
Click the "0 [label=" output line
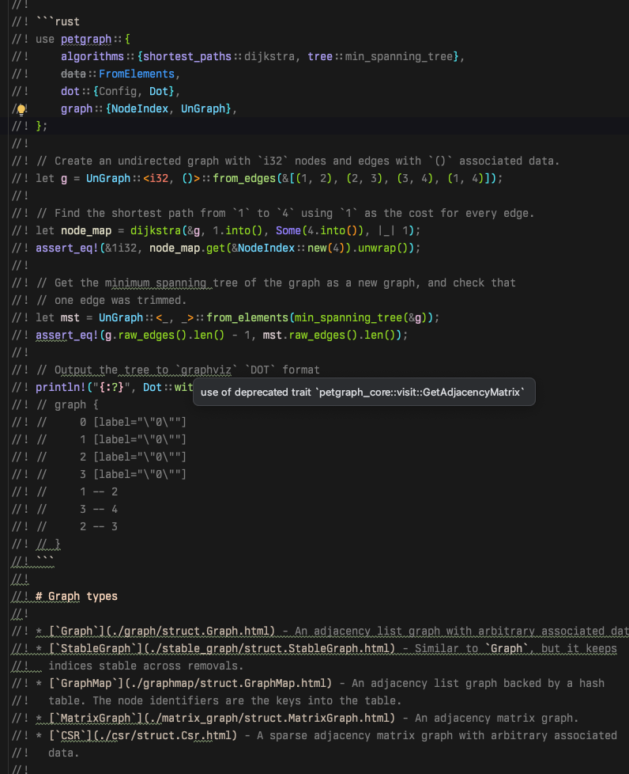133,422
